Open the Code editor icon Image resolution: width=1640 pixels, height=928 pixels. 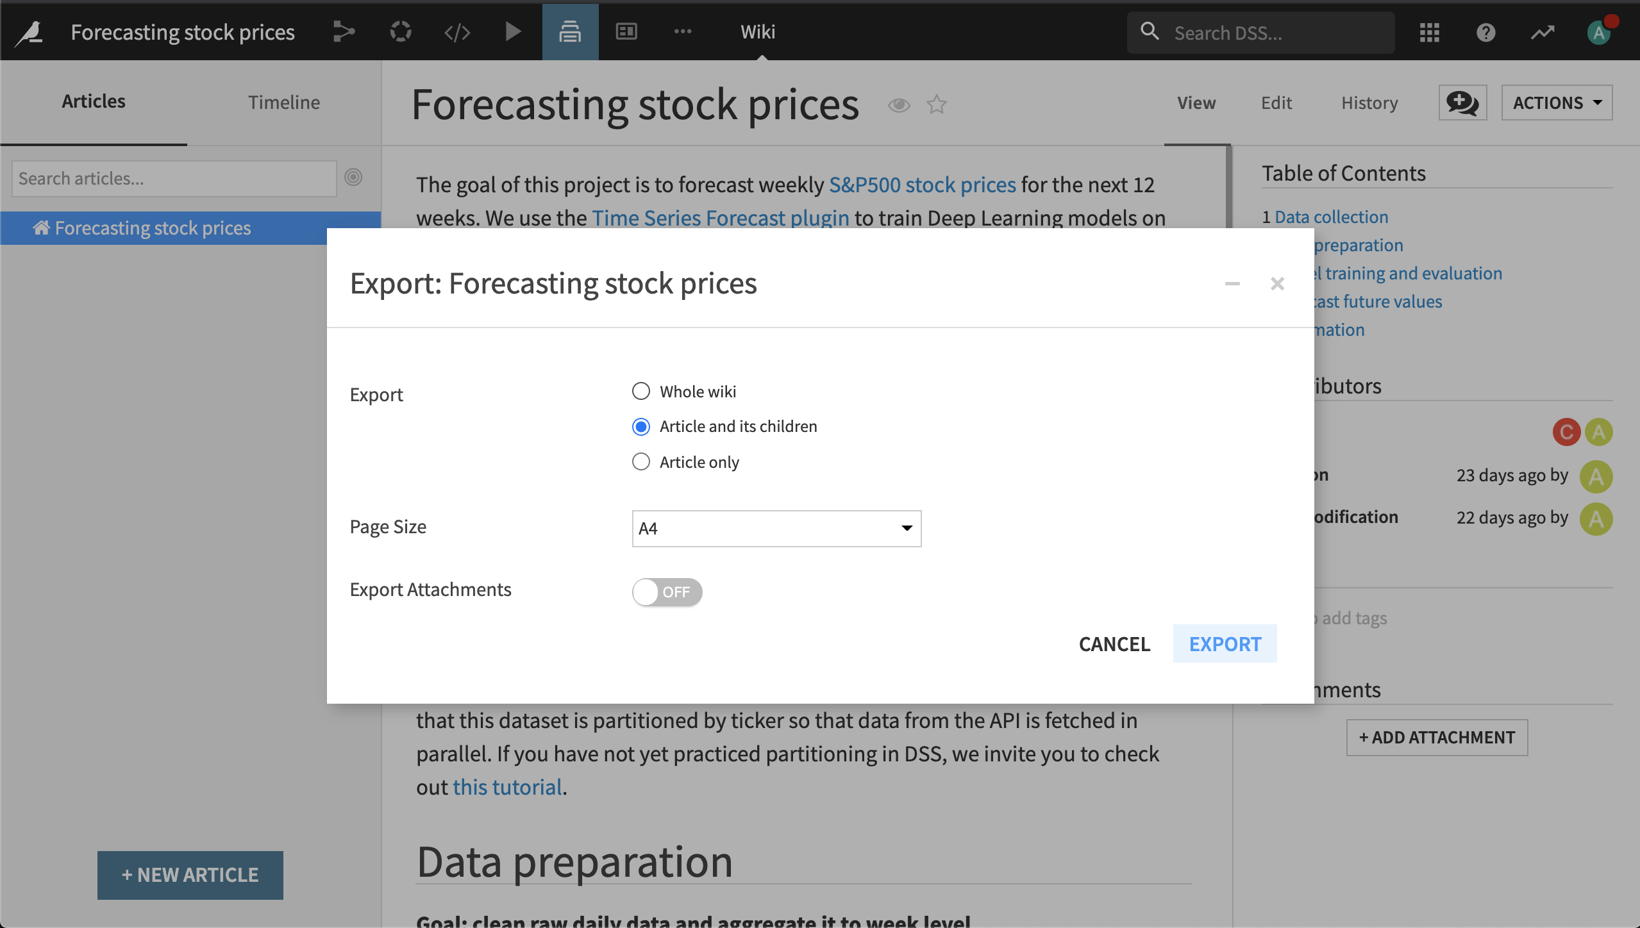coord(456,30)
